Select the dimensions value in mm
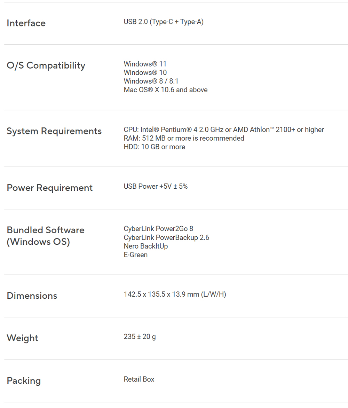Screen dimensions: 348x408 [x=175, y=295]
